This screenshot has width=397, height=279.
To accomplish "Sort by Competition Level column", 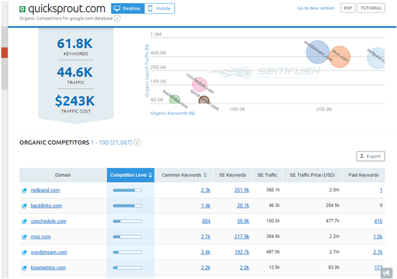I will tap(130, 175).
